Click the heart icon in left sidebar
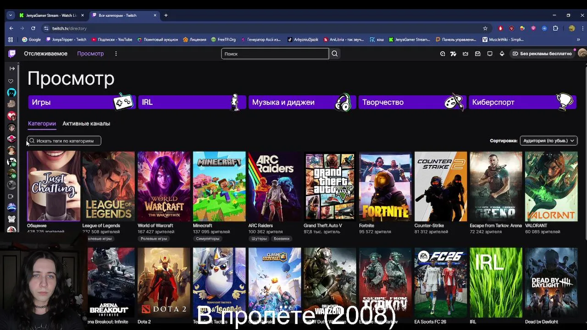587x330 pixels. tap(11, 81)
